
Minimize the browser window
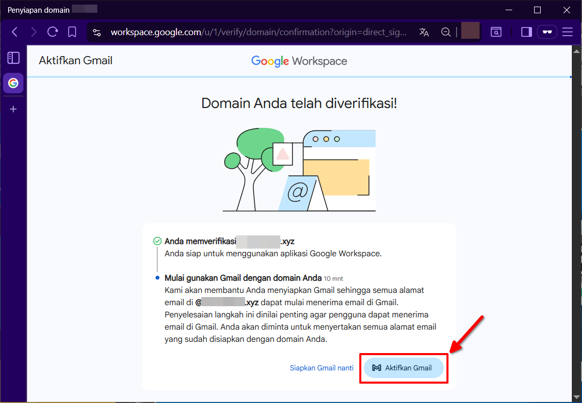(x=509, y=10)
